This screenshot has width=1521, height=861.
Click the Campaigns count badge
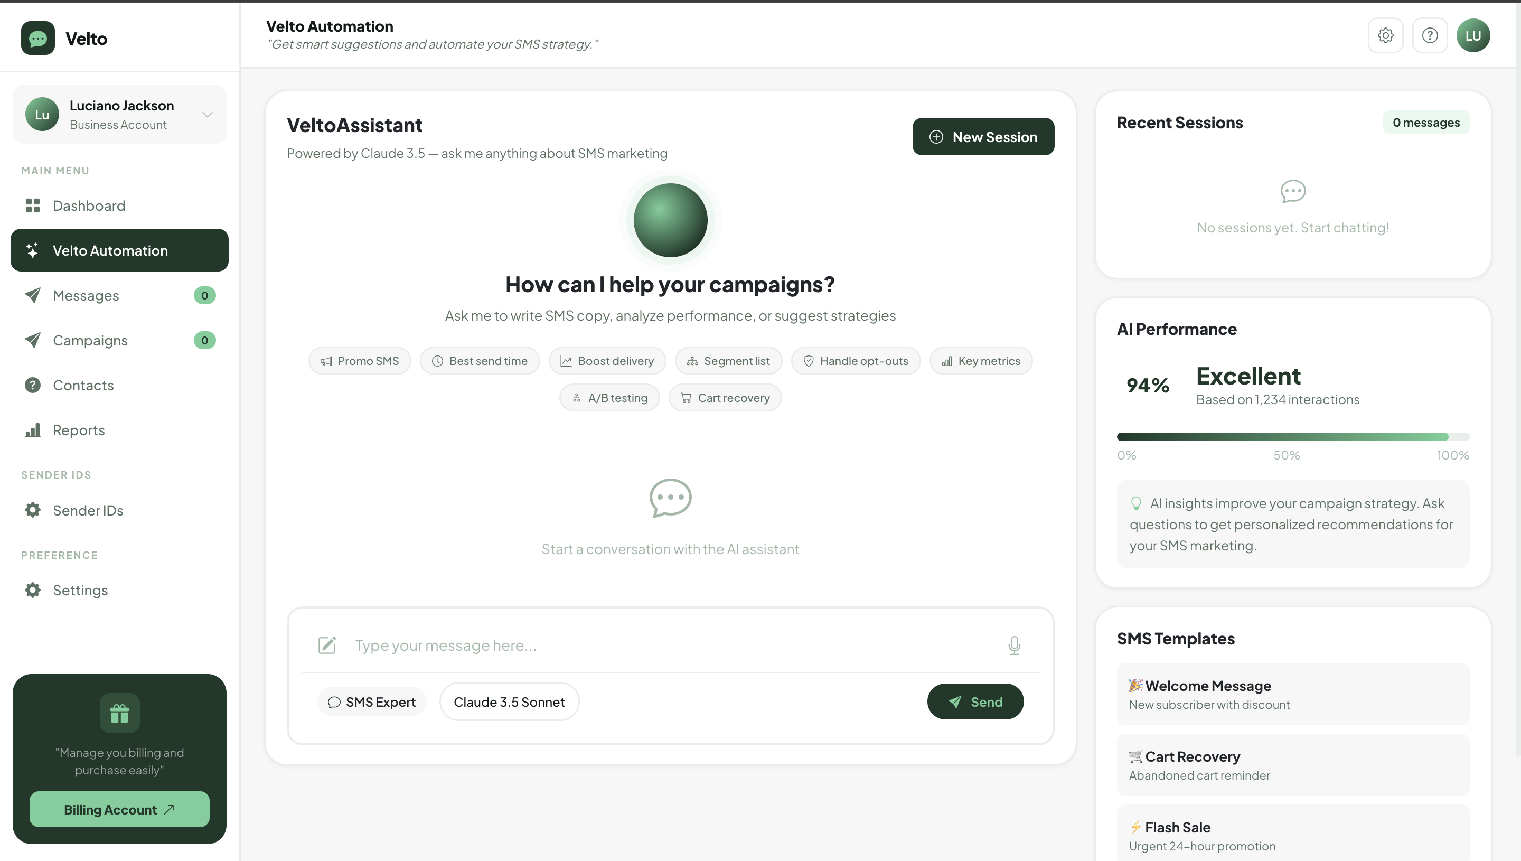pyautogui.click(x=204, y=340)
